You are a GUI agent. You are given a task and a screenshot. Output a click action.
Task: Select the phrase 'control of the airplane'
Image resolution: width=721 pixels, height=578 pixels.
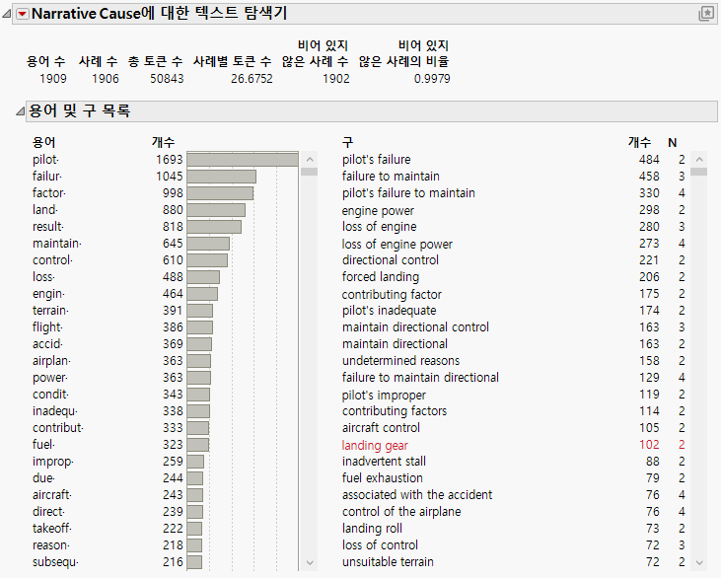[401, 512]
